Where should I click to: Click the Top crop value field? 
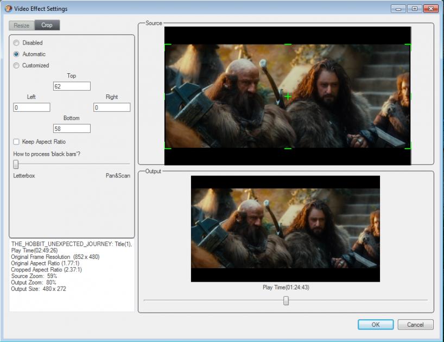pos(72,86)
